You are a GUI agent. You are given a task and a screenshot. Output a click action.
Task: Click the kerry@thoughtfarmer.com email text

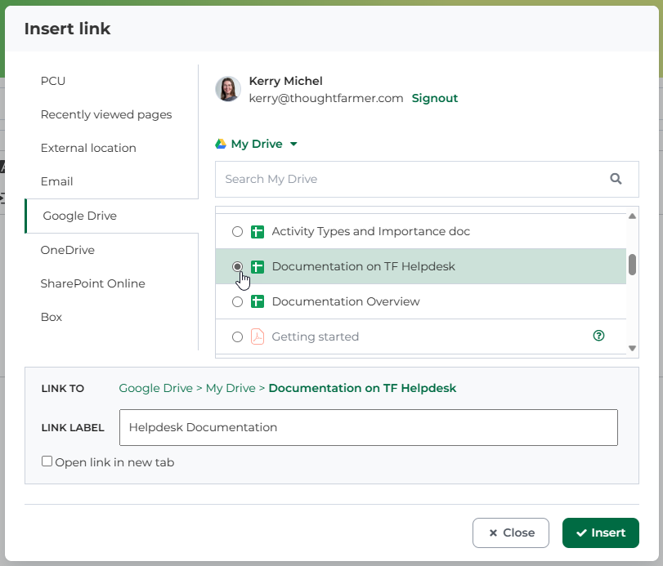(x=326, y=98)
